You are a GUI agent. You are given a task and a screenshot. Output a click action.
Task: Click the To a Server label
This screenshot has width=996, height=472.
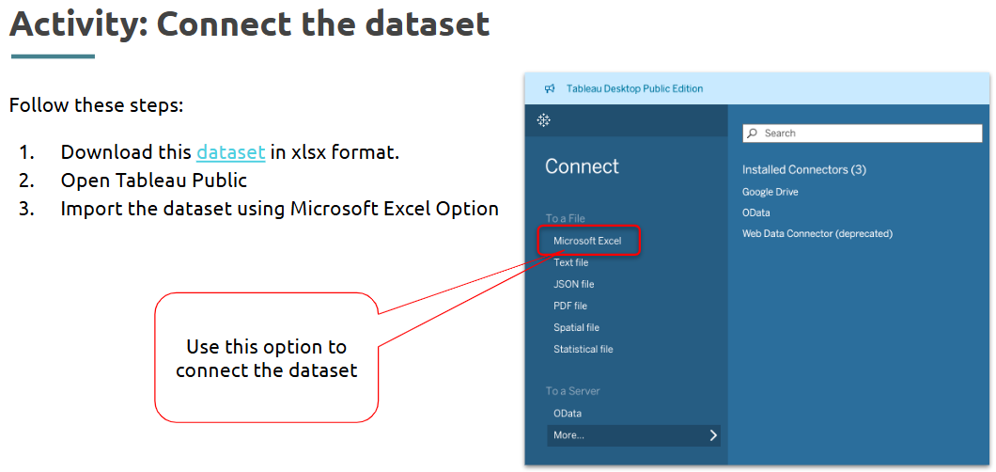pyautogui.click(x=572, y=391)
